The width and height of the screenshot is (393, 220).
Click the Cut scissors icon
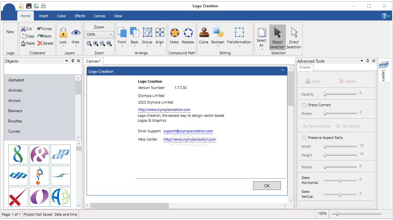click(23, 29)
